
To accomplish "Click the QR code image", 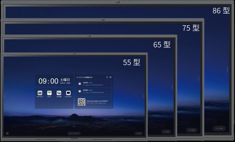I will coord(81,102).
